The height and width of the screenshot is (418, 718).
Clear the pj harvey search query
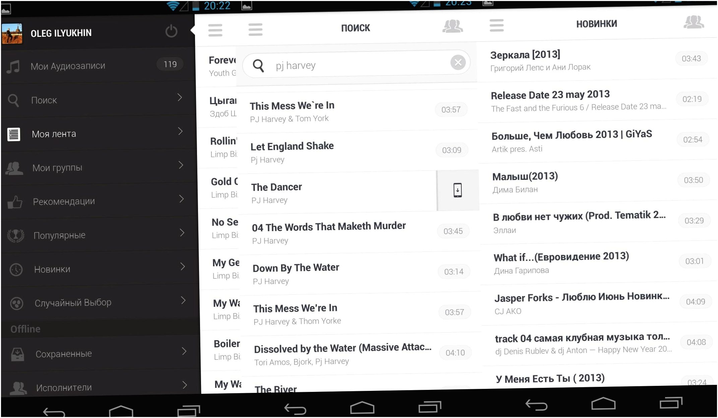pyautogui.click(x=458, y=62)
